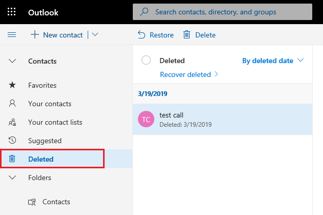Collapse the Contacts section chevron
323x215 pixels.
pos(13,61)
